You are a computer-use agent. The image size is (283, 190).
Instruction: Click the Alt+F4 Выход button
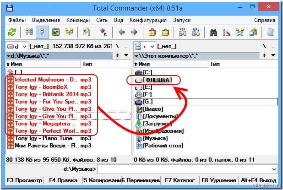point(258,180)
